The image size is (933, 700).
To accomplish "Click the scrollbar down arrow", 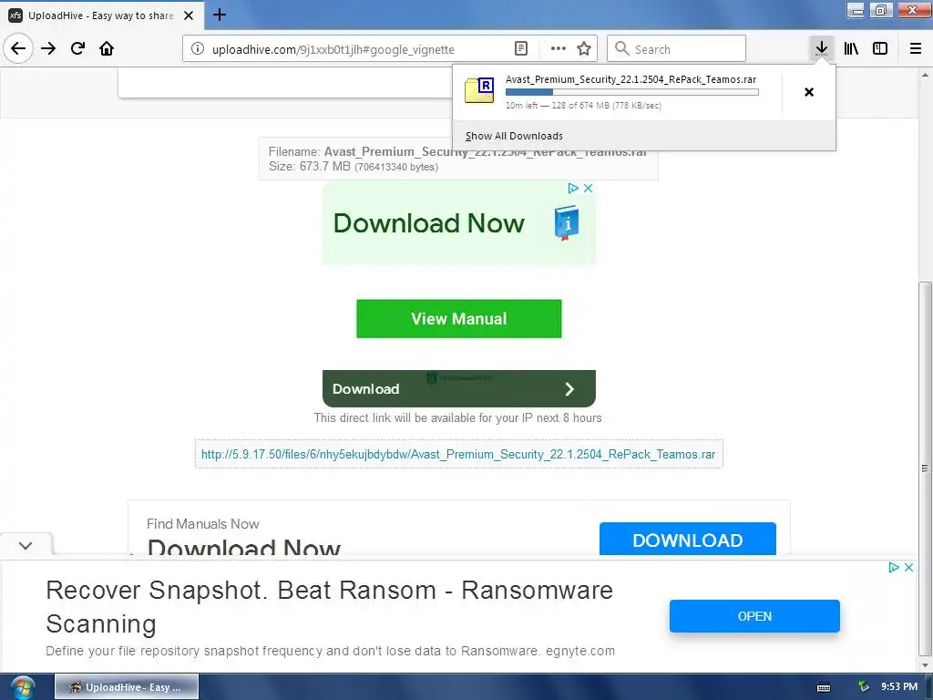I will click(x=925, y=665).
